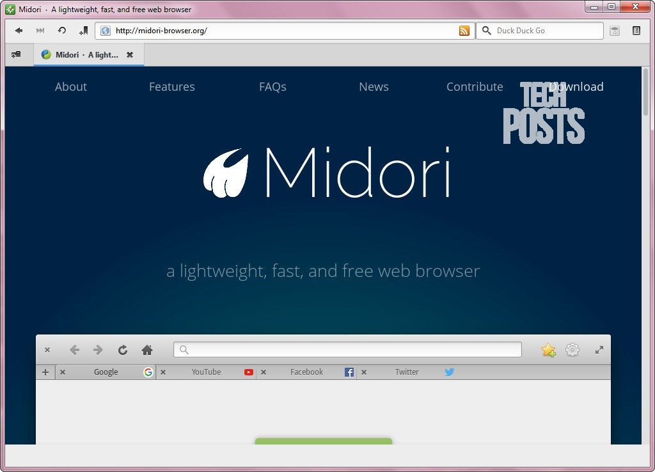Open the About page link
The width and height of the screenshot is (655, 472).
coord(71,86)
